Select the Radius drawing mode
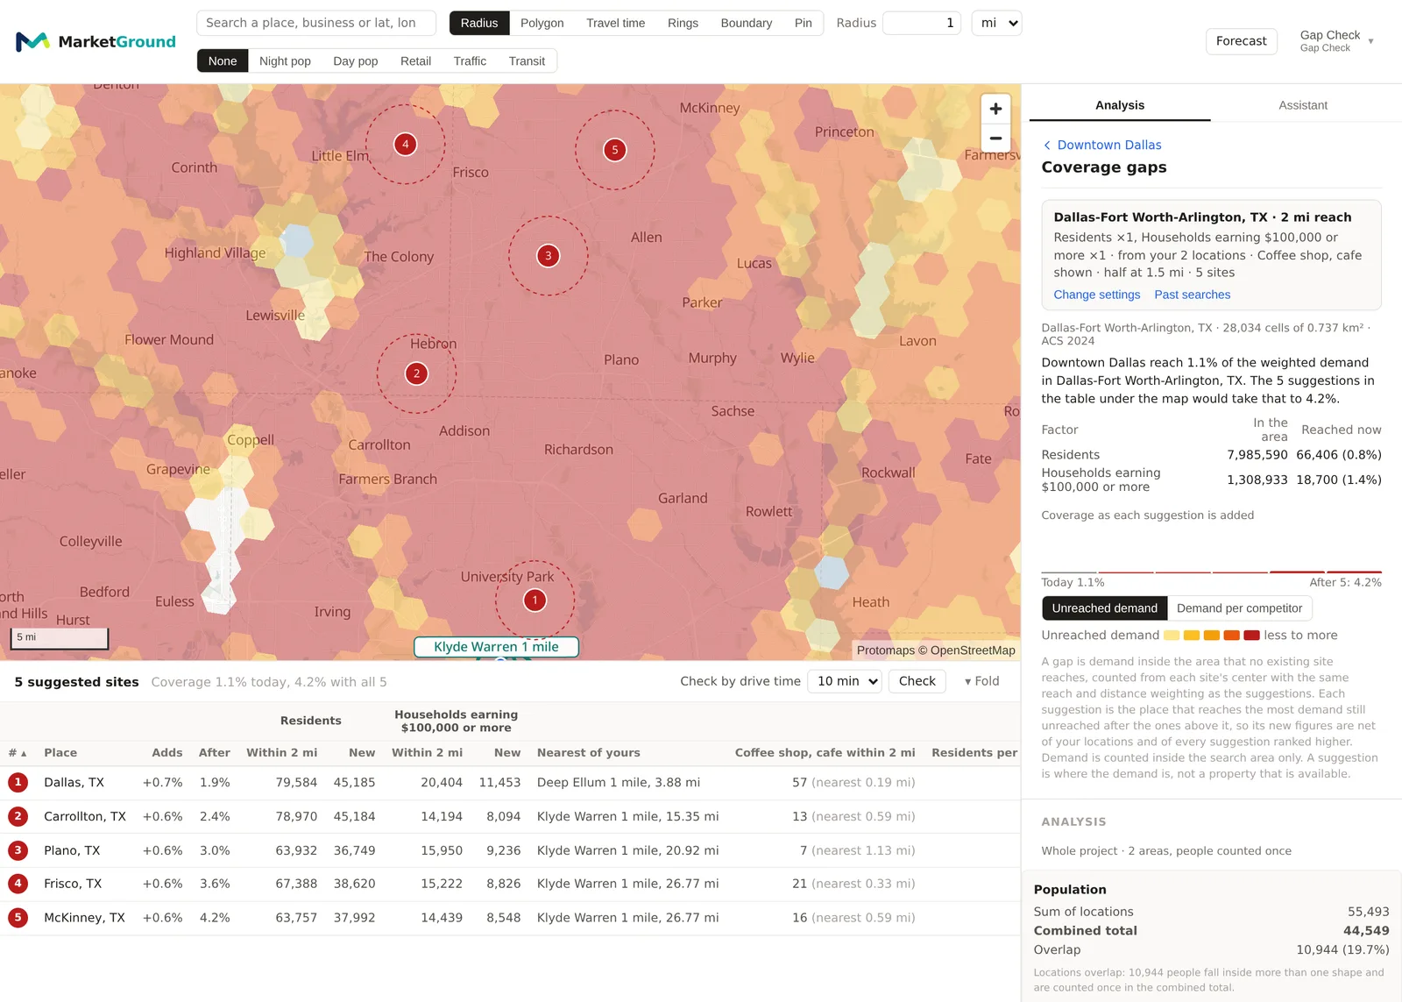Image resolution: width=1402 pixels, height=1002 pixels. coord(479,23)
